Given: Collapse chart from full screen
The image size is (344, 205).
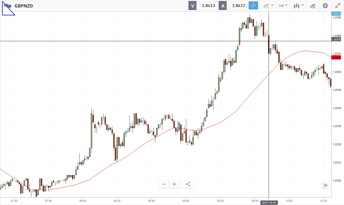Looking at the screenshot, I should click(338, 5).
